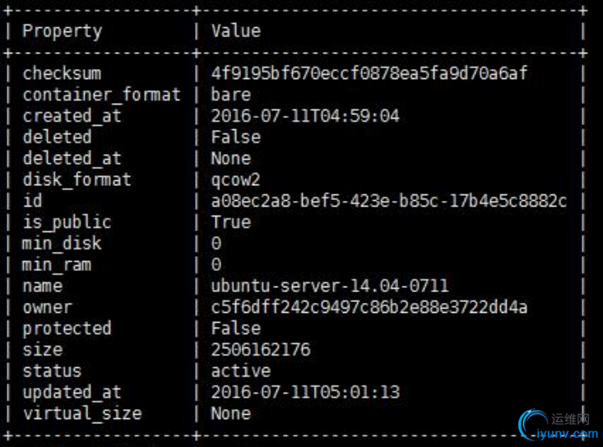Click the Value column header

point(235,31)
